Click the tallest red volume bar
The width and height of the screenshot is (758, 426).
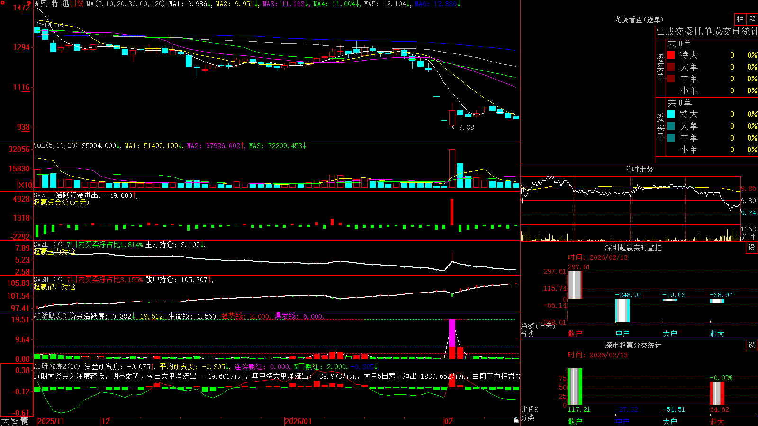click(452, 169)
